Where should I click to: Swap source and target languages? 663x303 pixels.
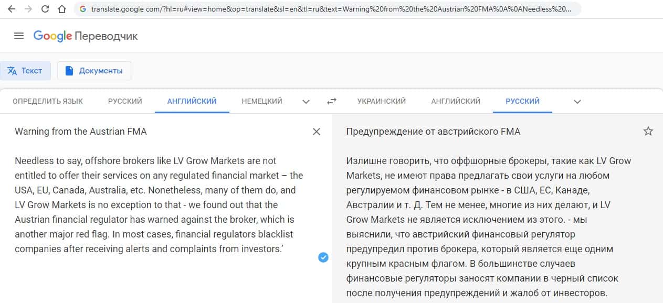tap(331, 101)
